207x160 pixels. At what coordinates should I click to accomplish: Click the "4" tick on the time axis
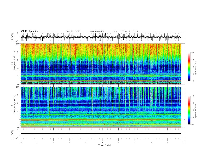coord(86,142)
